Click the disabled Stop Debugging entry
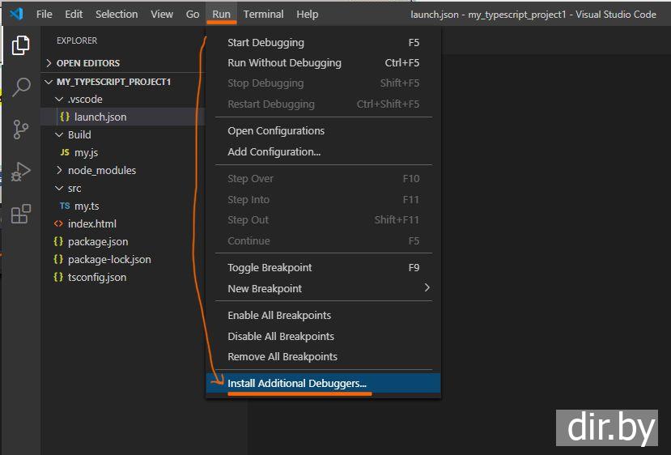 coord(323,83)
